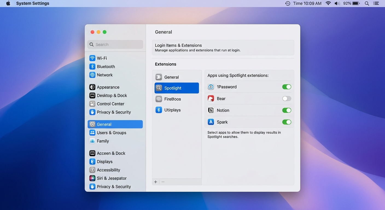This screenshot has height=210, width=385.
Task: Select the Appearance icon
Action: 92,87
